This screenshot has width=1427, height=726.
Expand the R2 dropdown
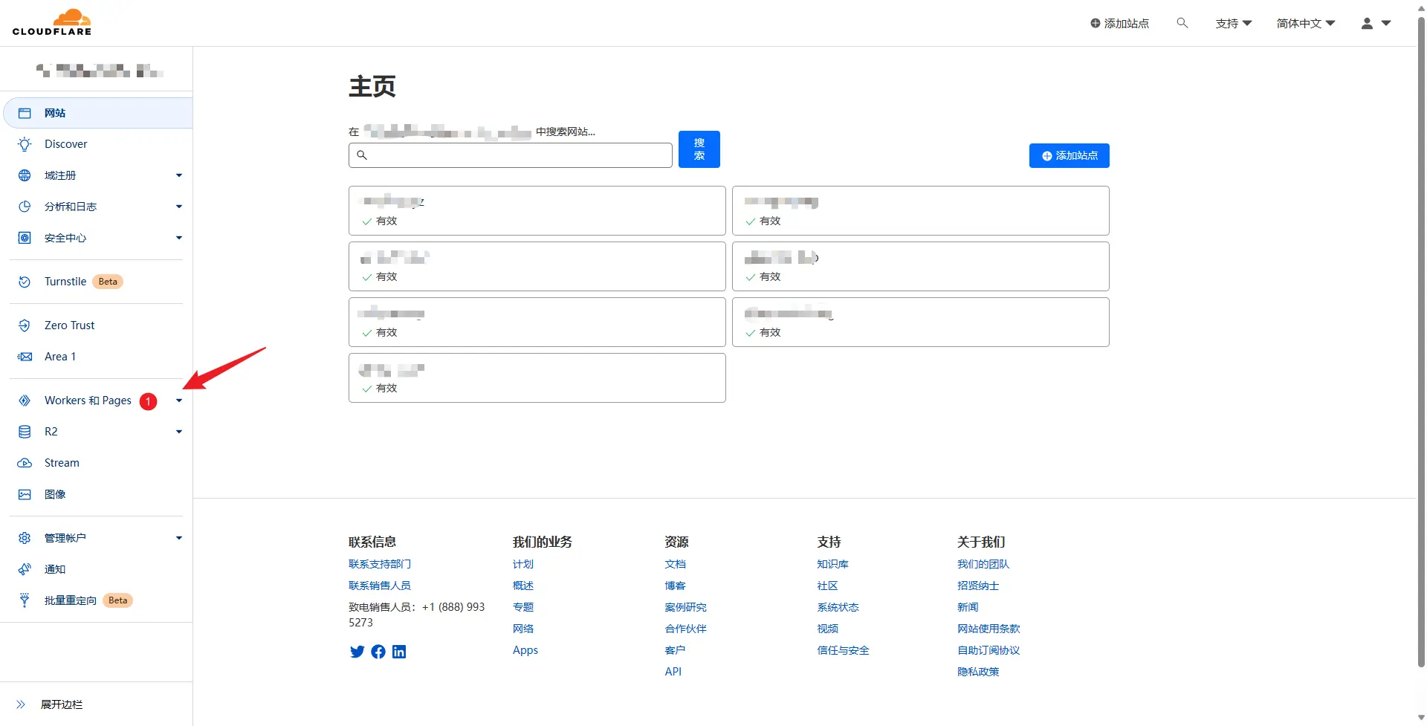click(x=178, y=431)
